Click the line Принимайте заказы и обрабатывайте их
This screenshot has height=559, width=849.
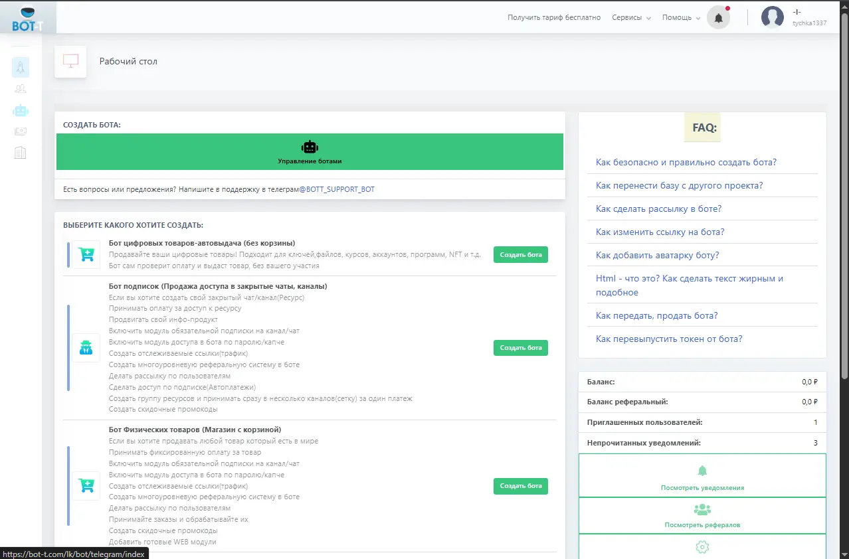(x=179, y=519)
